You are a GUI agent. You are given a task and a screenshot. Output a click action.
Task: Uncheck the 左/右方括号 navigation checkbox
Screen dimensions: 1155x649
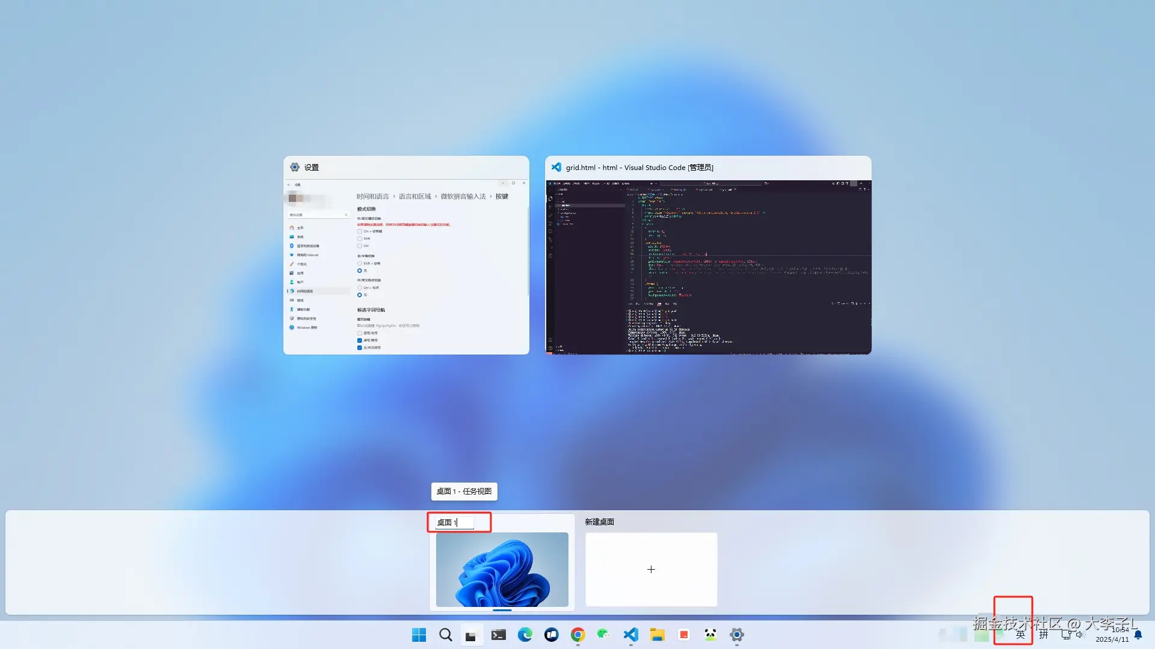click(x=360, y=347)
